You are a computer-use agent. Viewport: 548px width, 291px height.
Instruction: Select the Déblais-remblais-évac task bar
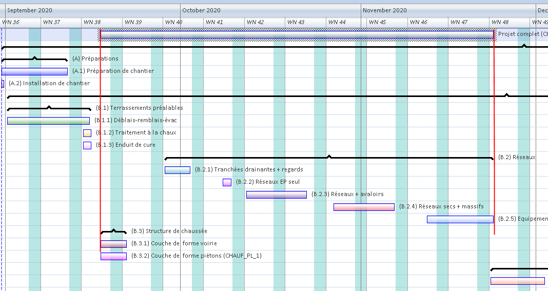point(48,121)
